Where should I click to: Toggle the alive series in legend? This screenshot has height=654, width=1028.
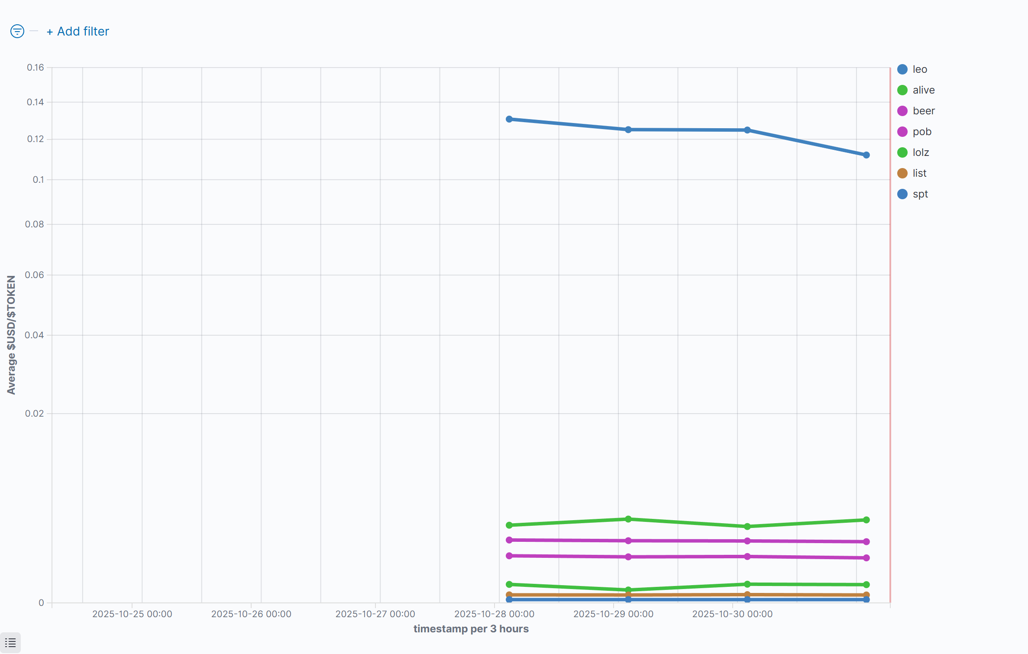tap(923, 90)
